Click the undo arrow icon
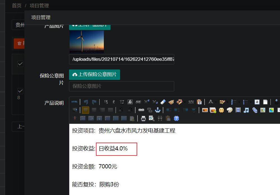This screenshot has height=195, width=280. (86, 102)
